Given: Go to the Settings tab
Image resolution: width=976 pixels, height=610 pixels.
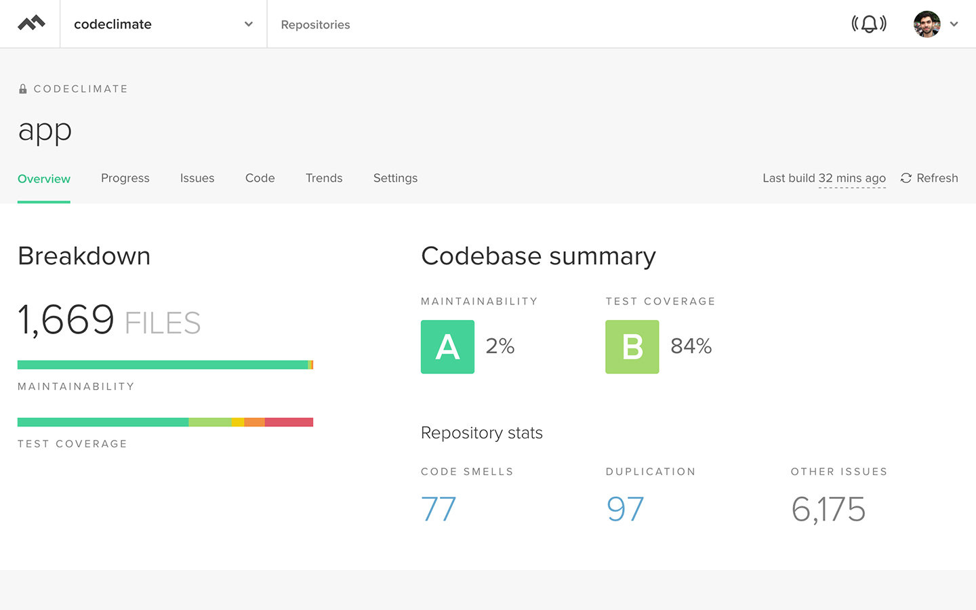Looking at the screenshot, I should point(395,178).
